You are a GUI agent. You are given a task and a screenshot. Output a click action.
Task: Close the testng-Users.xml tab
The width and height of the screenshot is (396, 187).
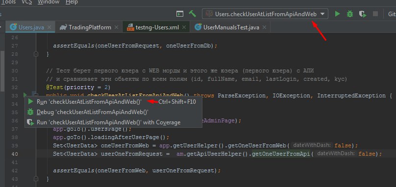pos(184,27)
